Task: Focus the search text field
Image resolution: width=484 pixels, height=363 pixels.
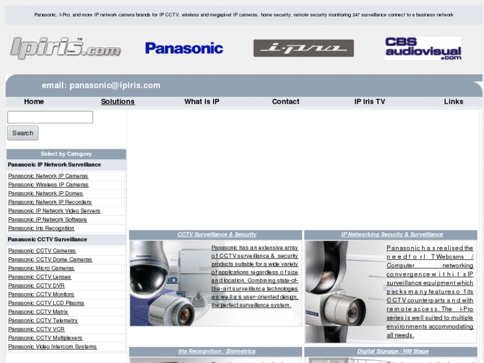Action: [50, 117]
